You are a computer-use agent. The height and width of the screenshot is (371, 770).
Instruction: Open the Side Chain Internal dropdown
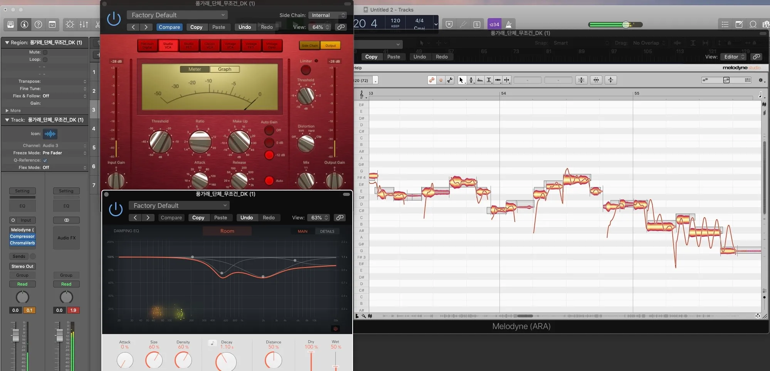(328, 15)
